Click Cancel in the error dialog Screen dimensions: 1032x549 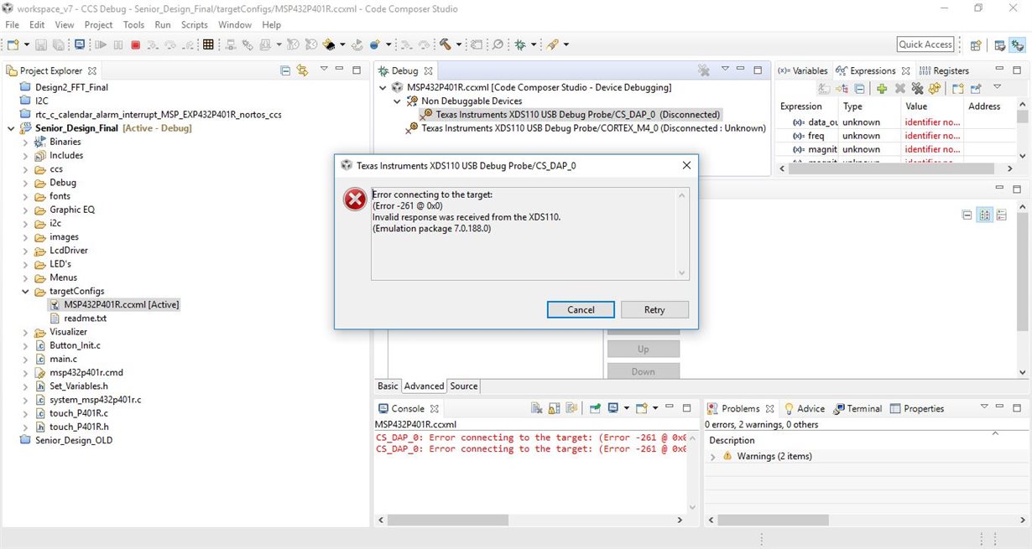point(581,309)
